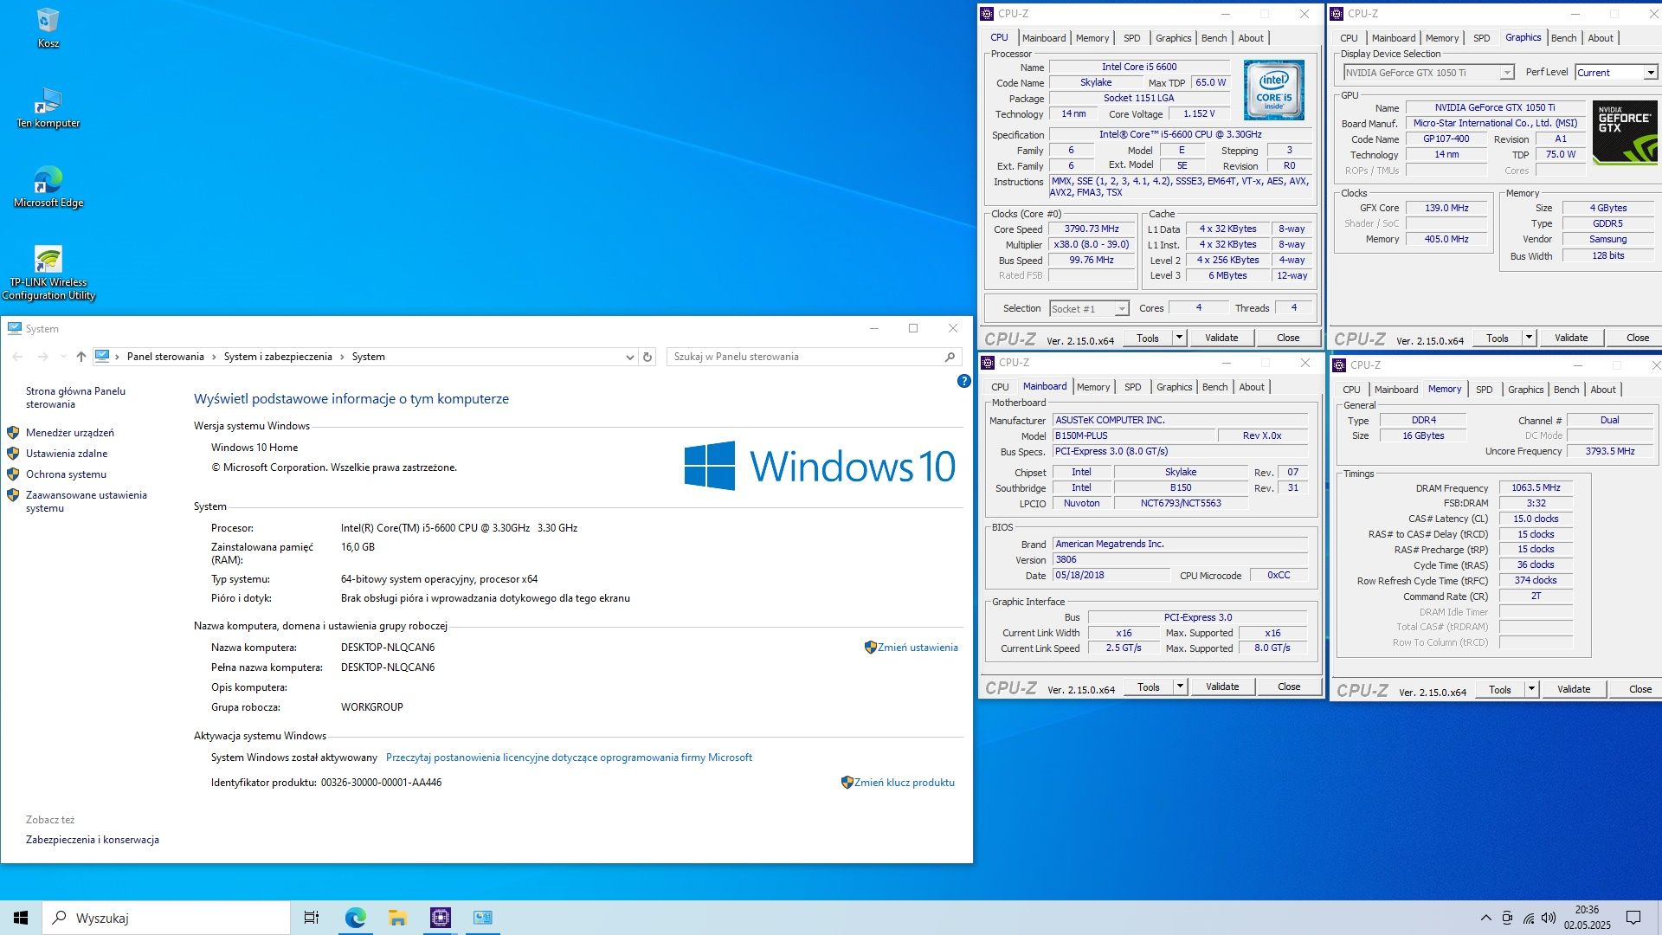
Task: Go up one level with the up arrow
Action: point(81,357)
